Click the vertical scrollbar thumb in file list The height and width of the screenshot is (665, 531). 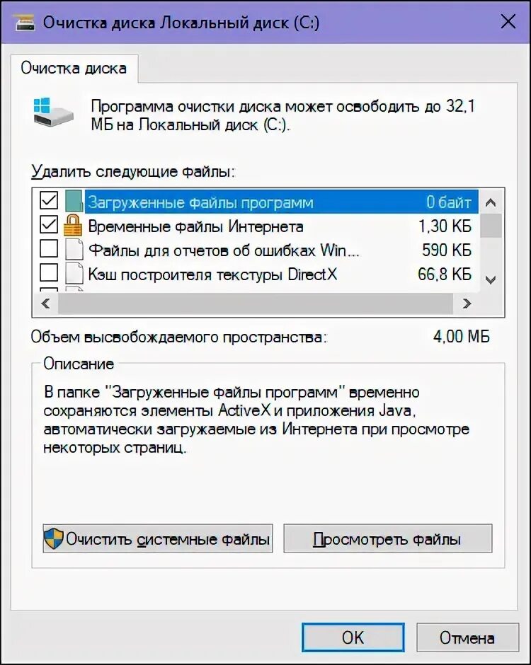tap(491, 225)
